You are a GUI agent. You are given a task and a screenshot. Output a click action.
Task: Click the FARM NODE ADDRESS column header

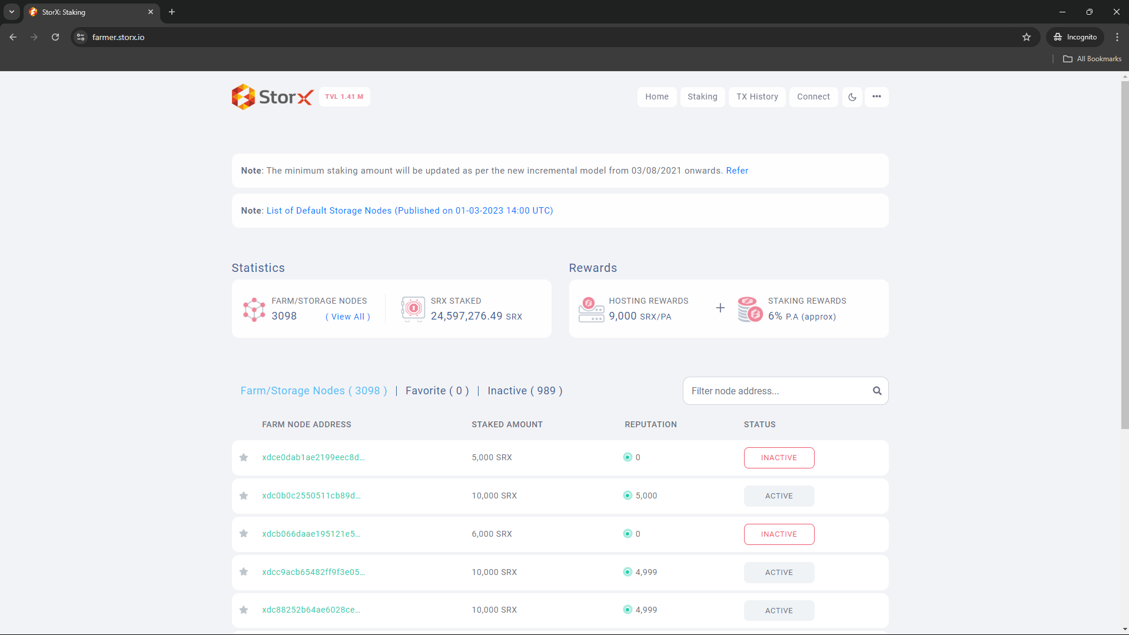tap(306, 424)
